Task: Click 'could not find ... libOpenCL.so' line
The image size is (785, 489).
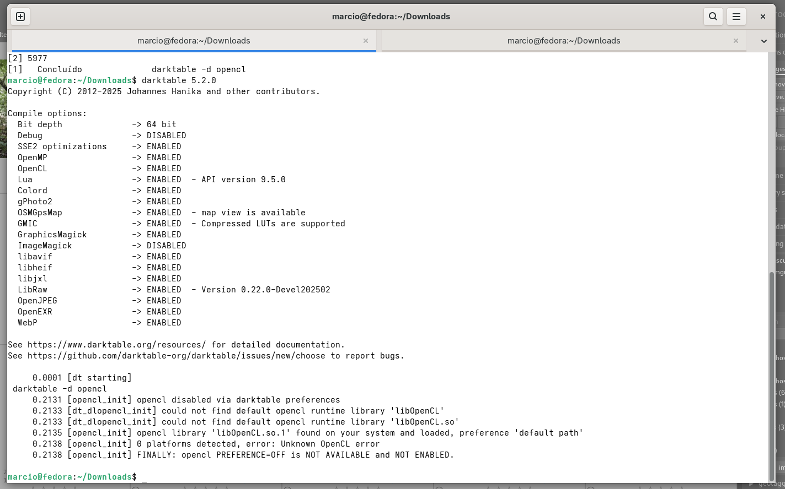Action: [245, 422]
